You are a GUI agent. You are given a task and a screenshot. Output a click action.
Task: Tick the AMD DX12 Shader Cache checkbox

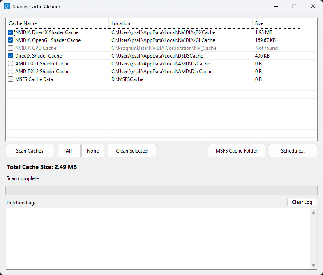11,72
